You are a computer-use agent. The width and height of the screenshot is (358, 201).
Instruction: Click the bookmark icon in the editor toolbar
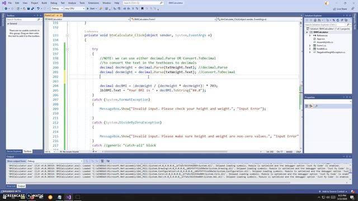pos(142,9)
